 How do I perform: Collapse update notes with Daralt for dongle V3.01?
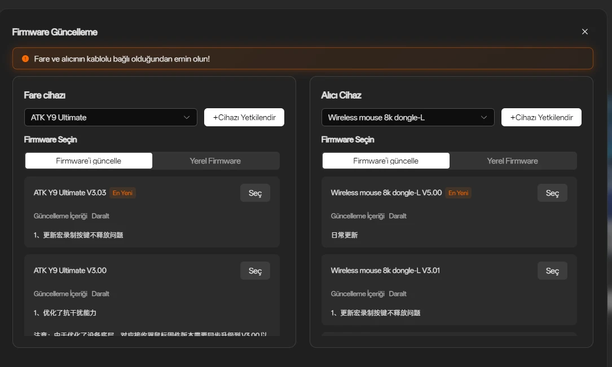[x=398, y=294]
